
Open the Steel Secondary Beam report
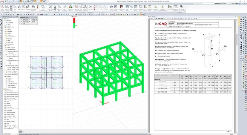point(121,8)
